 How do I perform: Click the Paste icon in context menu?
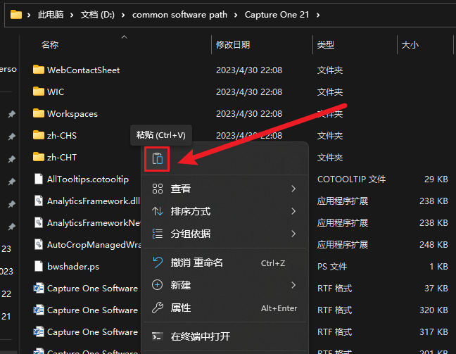pyautogui.click(x=158, y=159)
